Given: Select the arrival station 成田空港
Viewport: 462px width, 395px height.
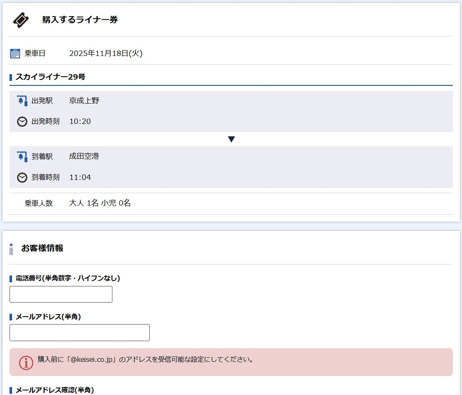Looking at the screenshot, I should click(x=84, y=156).
